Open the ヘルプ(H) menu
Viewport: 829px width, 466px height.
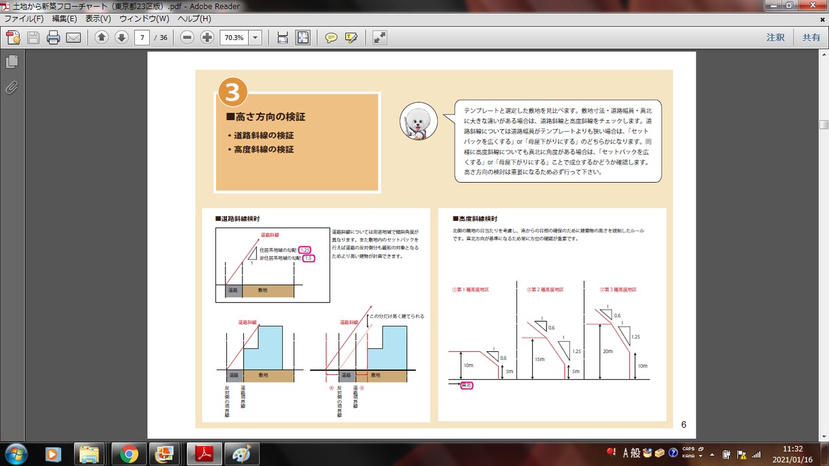pos(194,18)
